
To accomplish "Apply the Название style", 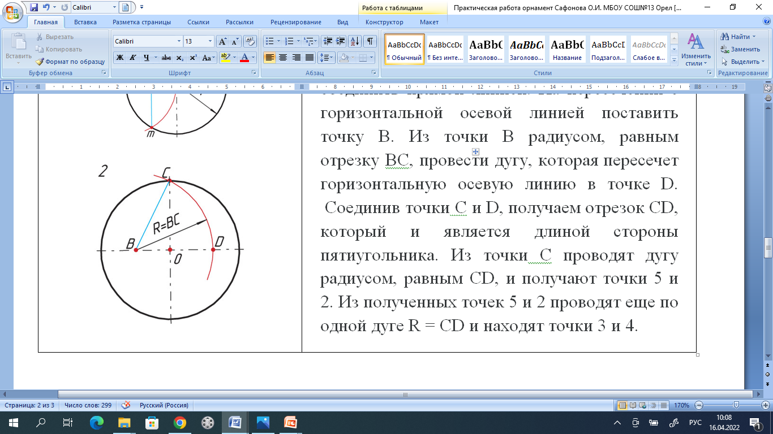I will [x=567, y=49].
